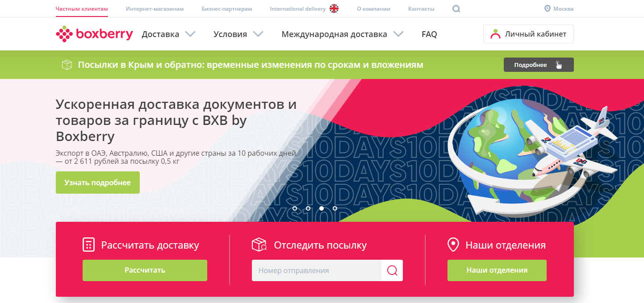Image resolution: width=644 pixels, height=303 pixels.
Task: Switch to Бизнес-партнерам tab
Action: point(226,8)
